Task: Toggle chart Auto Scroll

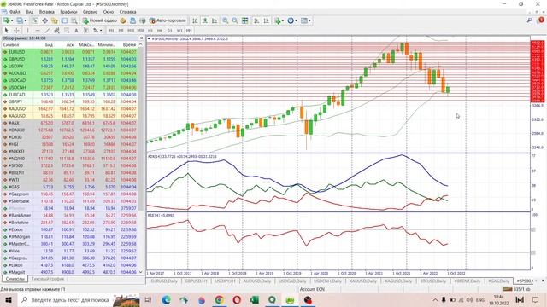Action: tap(256, 20)
